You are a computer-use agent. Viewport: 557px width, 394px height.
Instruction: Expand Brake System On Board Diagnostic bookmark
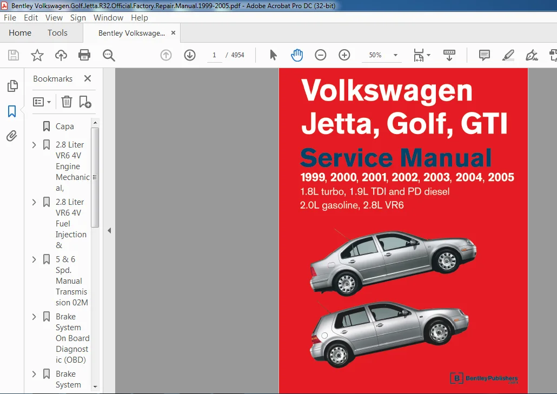point(34,317)
